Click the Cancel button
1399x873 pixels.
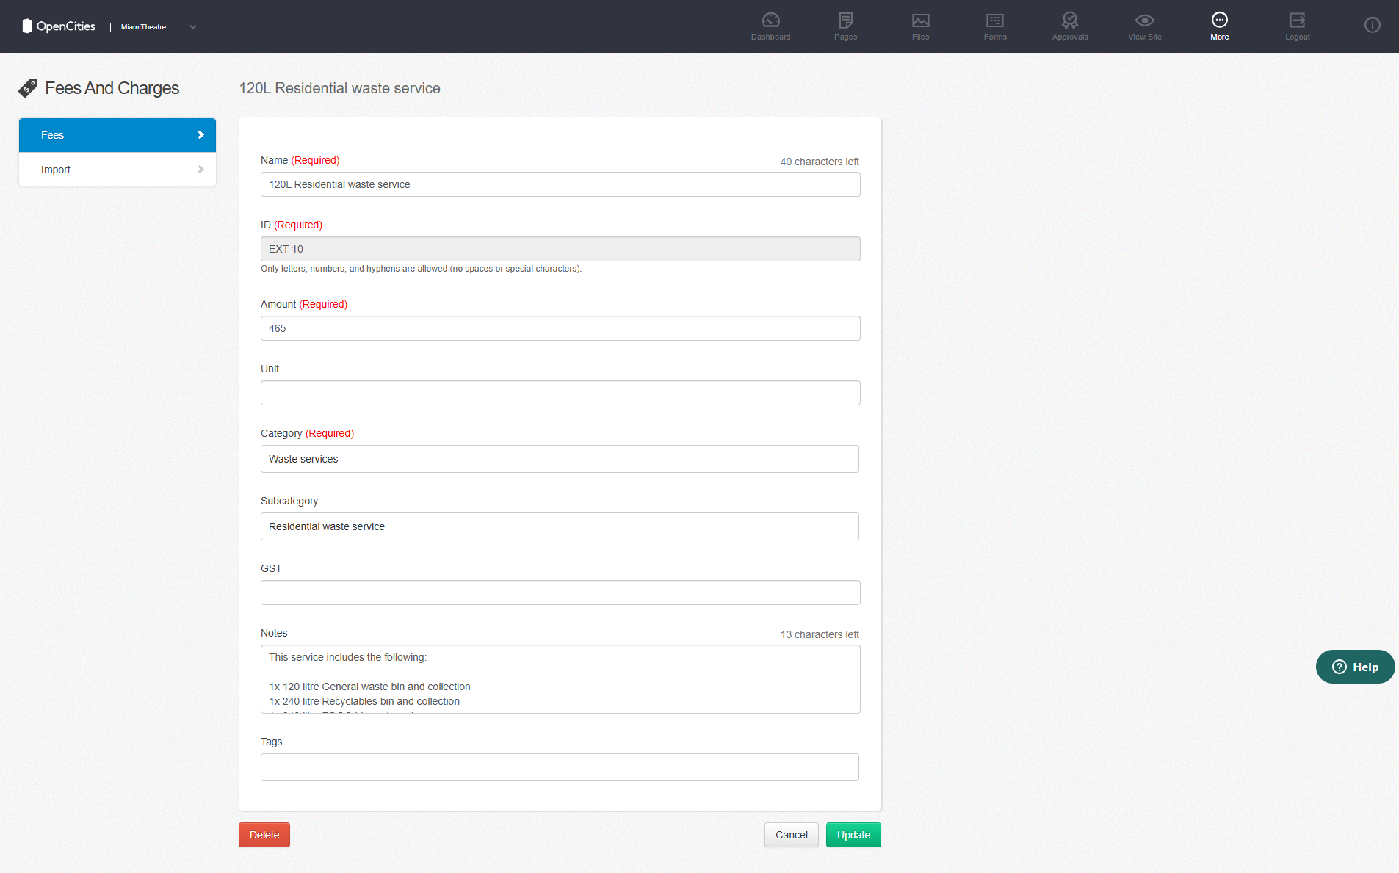tap(791, 835)
